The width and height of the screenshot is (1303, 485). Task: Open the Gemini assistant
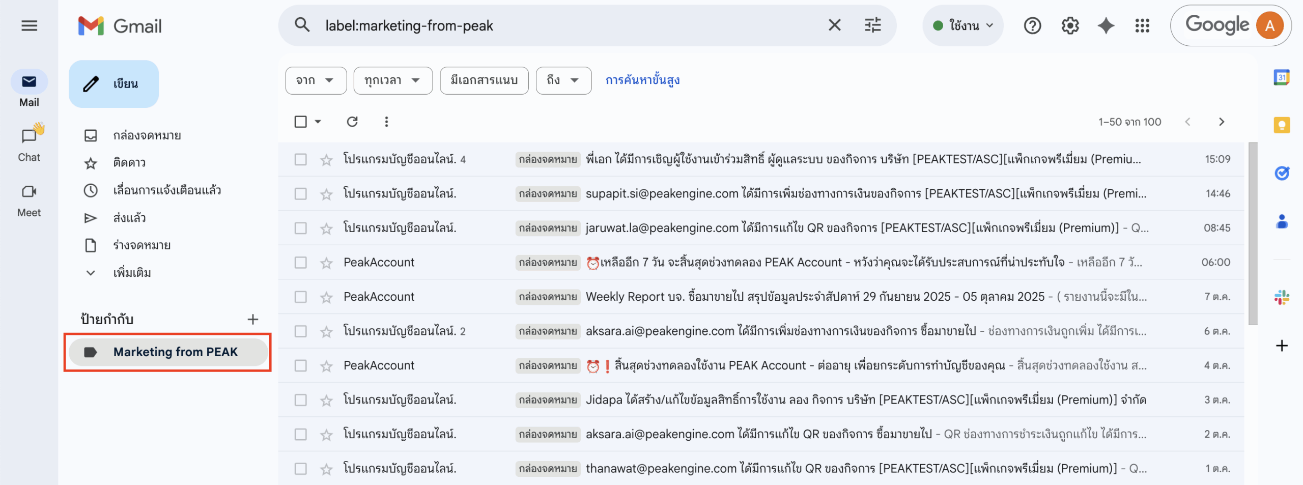click(x=1106, y=25)
